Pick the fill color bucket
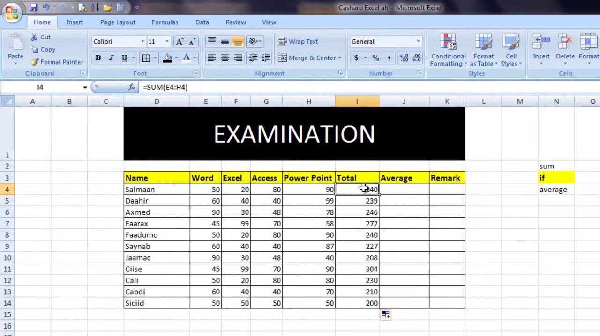The width and height of the screenshot is (600, 336). coord(167,58)
